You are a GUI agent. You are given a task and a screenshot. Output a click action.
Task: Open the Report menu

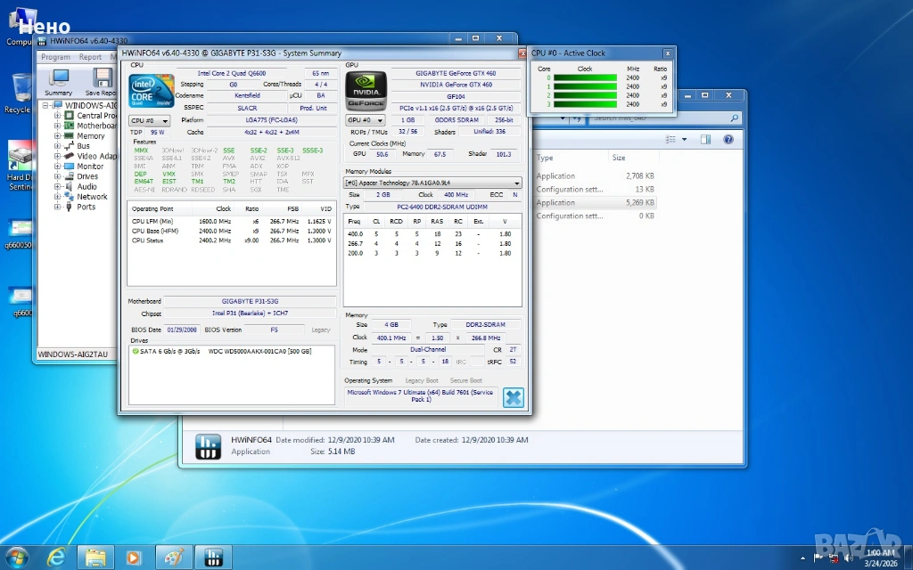[x=90, y=57]
